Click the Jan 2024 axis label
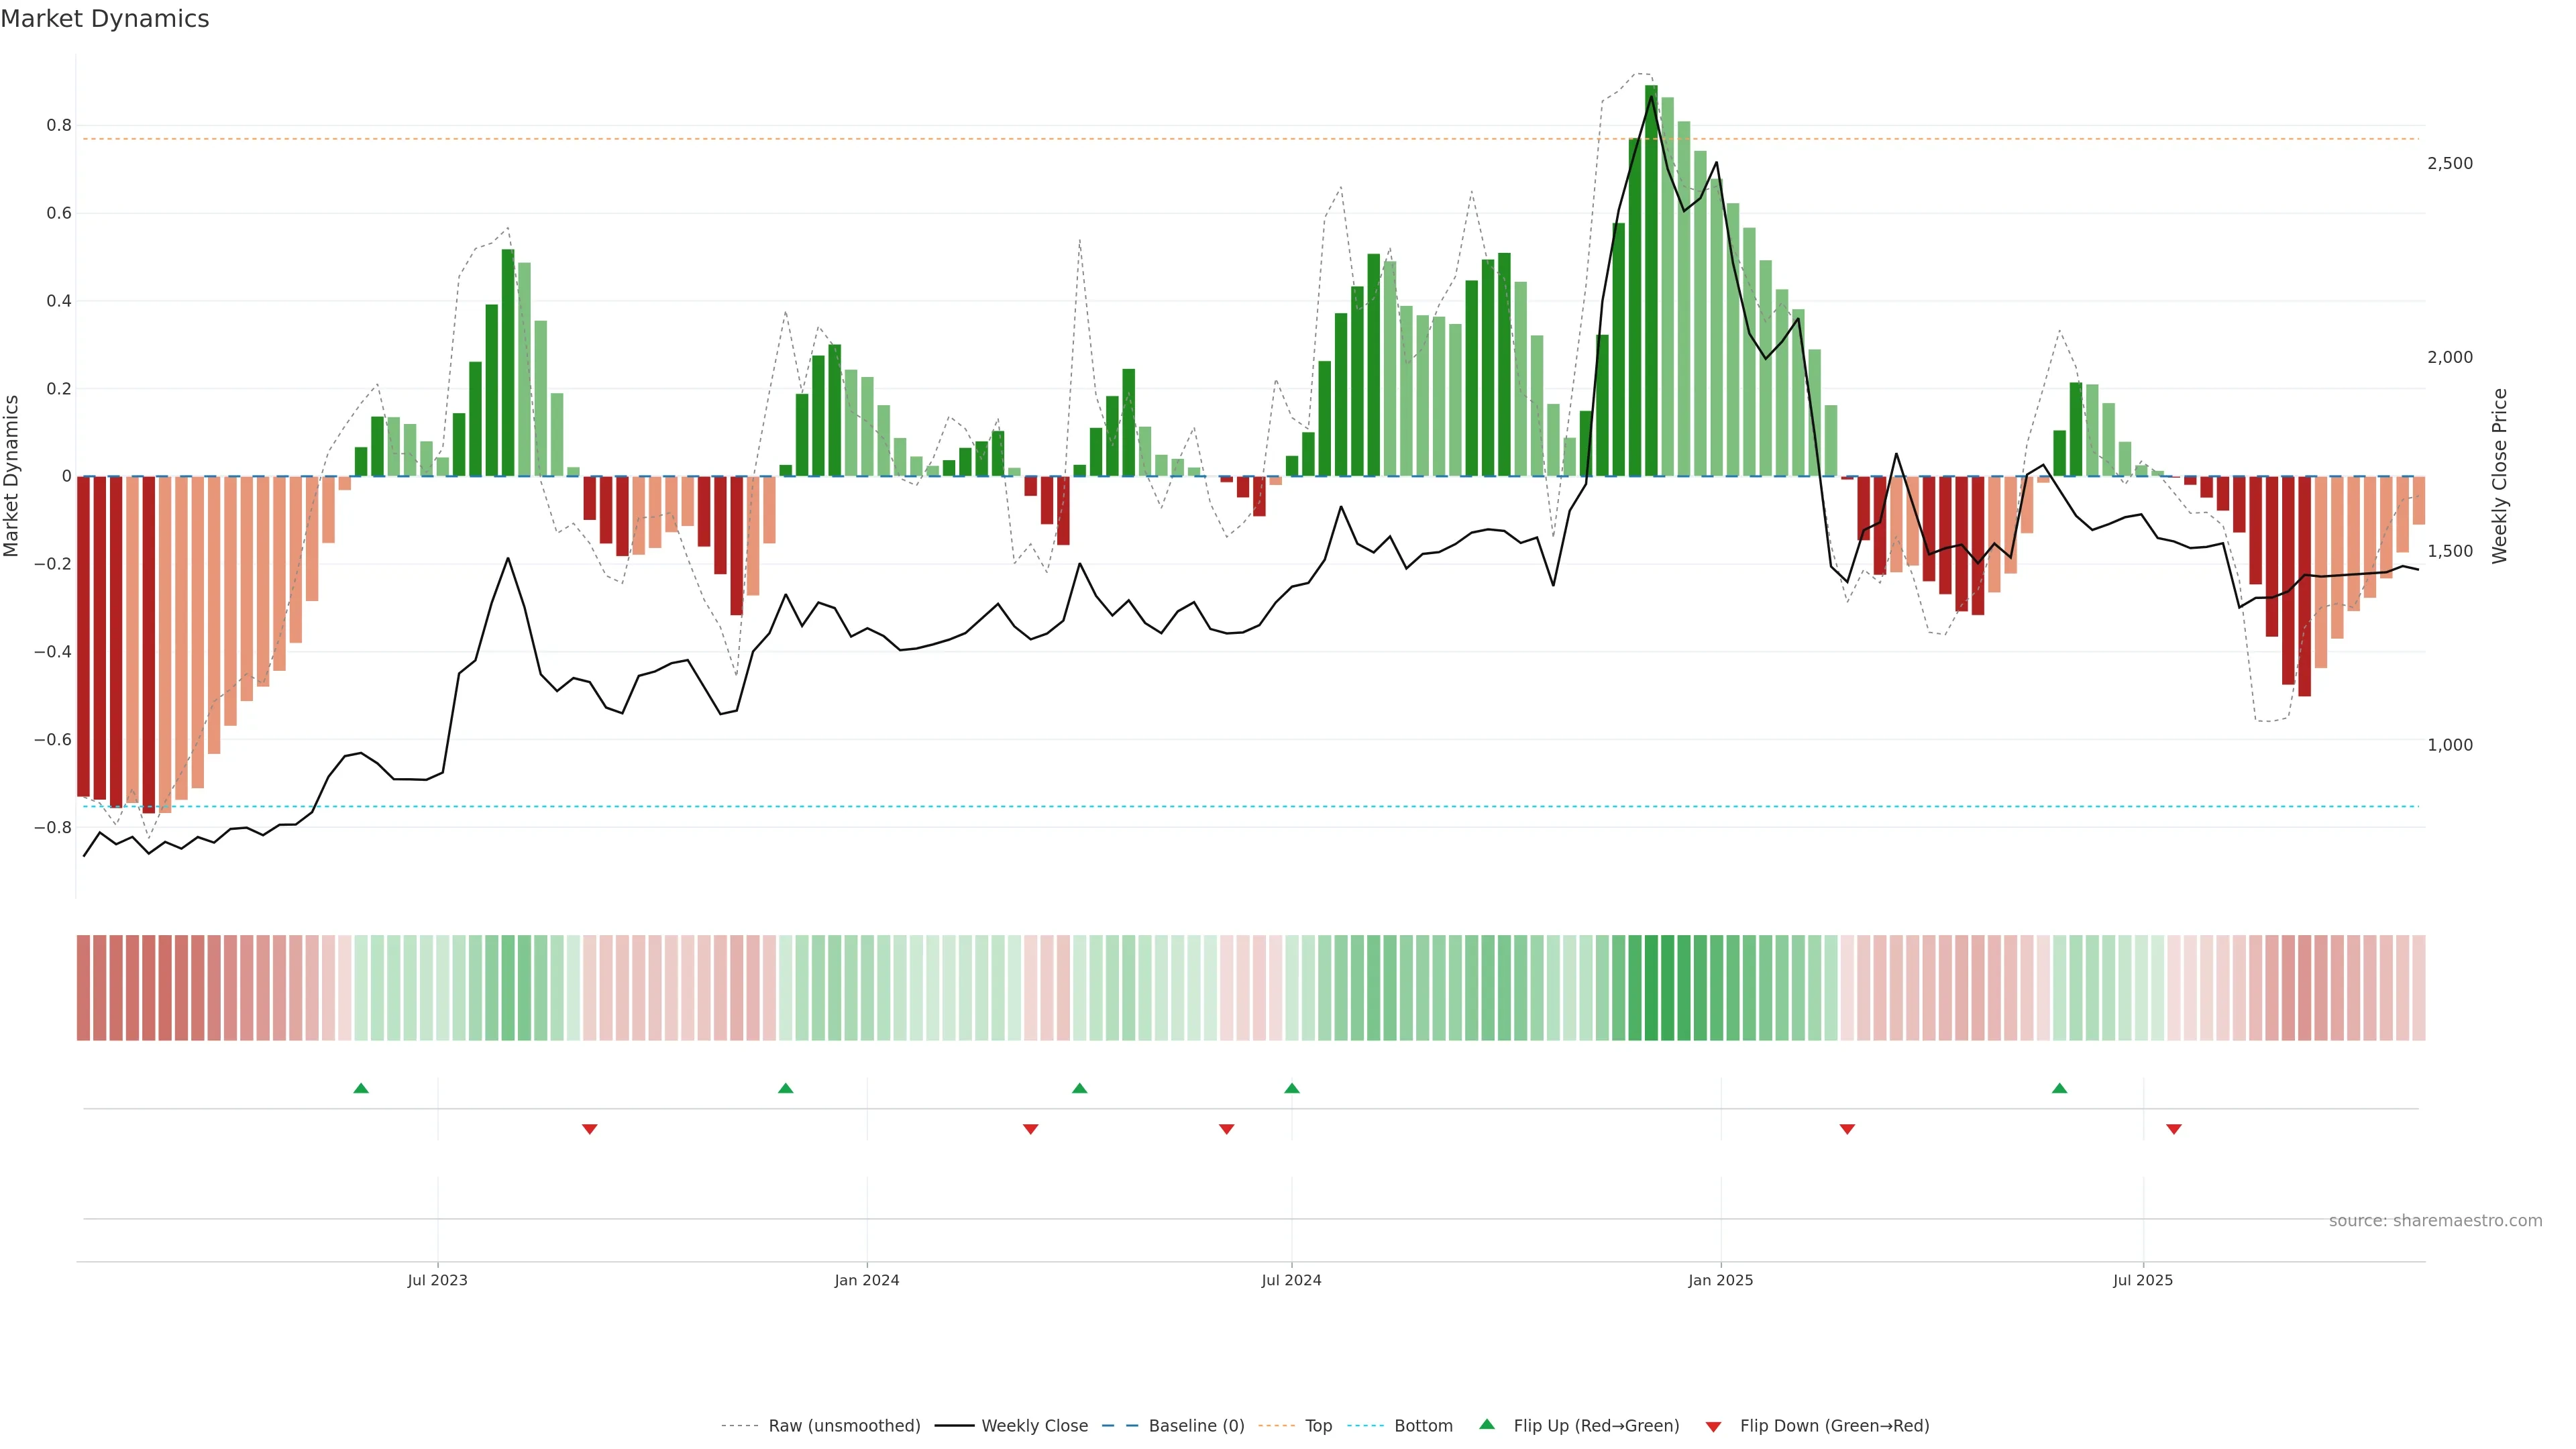This screenshot has height=1449, width=2576. [x=867, y=1280]
